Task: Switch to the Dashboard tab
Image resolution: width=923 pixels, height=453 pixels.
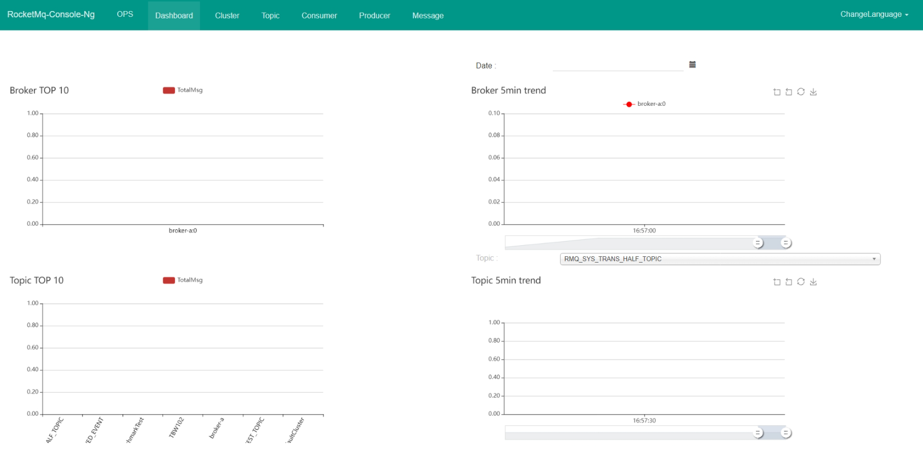Action: point(174,15)
